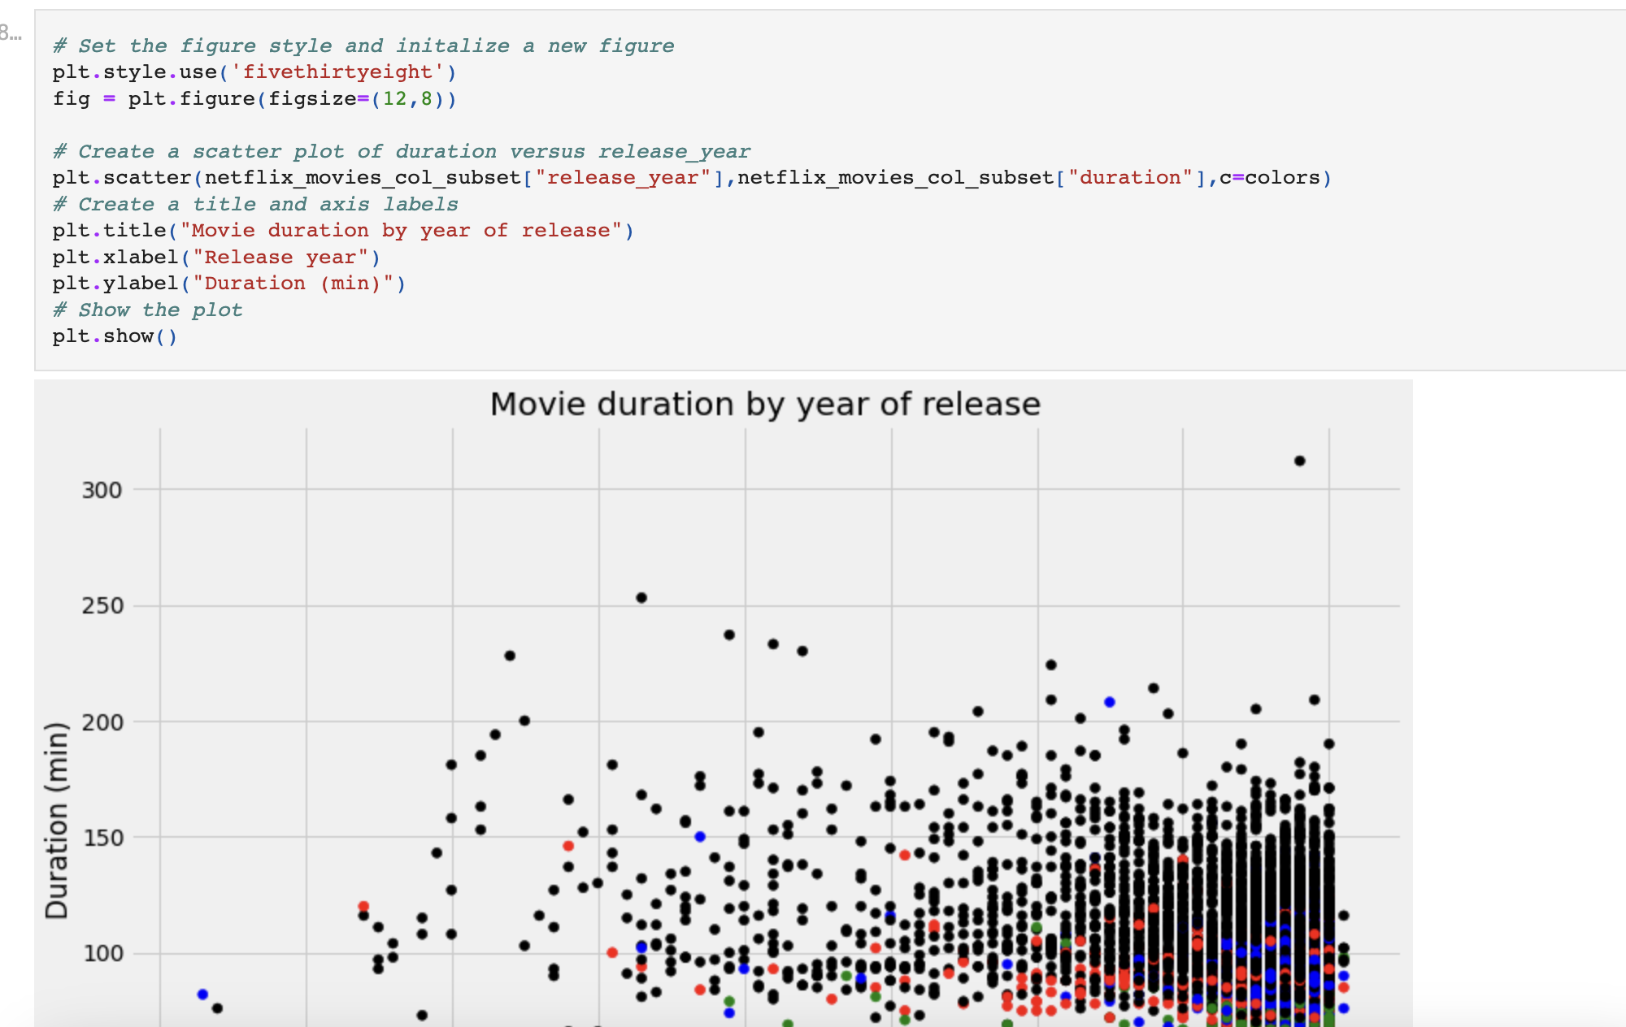
Task: Click the black dot just above 250 minutes
Action: click(641, 598)
